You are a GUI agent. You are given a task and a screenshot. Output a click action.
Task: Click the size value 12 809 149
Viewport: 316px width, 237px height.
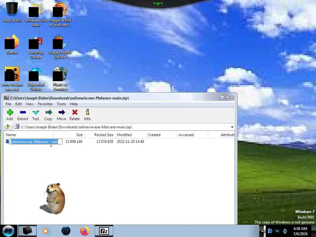[74, 141]
